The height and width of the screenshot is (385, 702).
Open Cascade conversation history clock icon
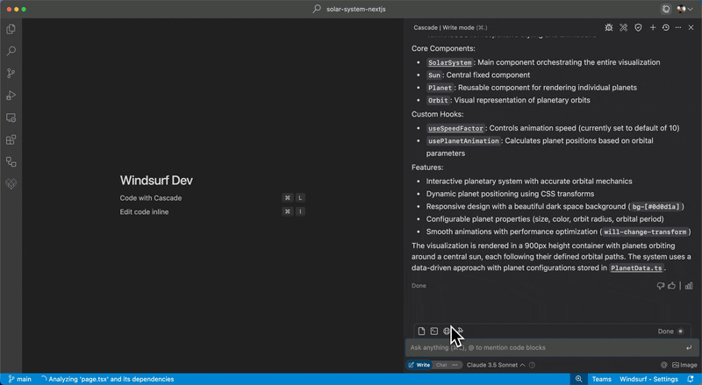(x=665, y=27)
